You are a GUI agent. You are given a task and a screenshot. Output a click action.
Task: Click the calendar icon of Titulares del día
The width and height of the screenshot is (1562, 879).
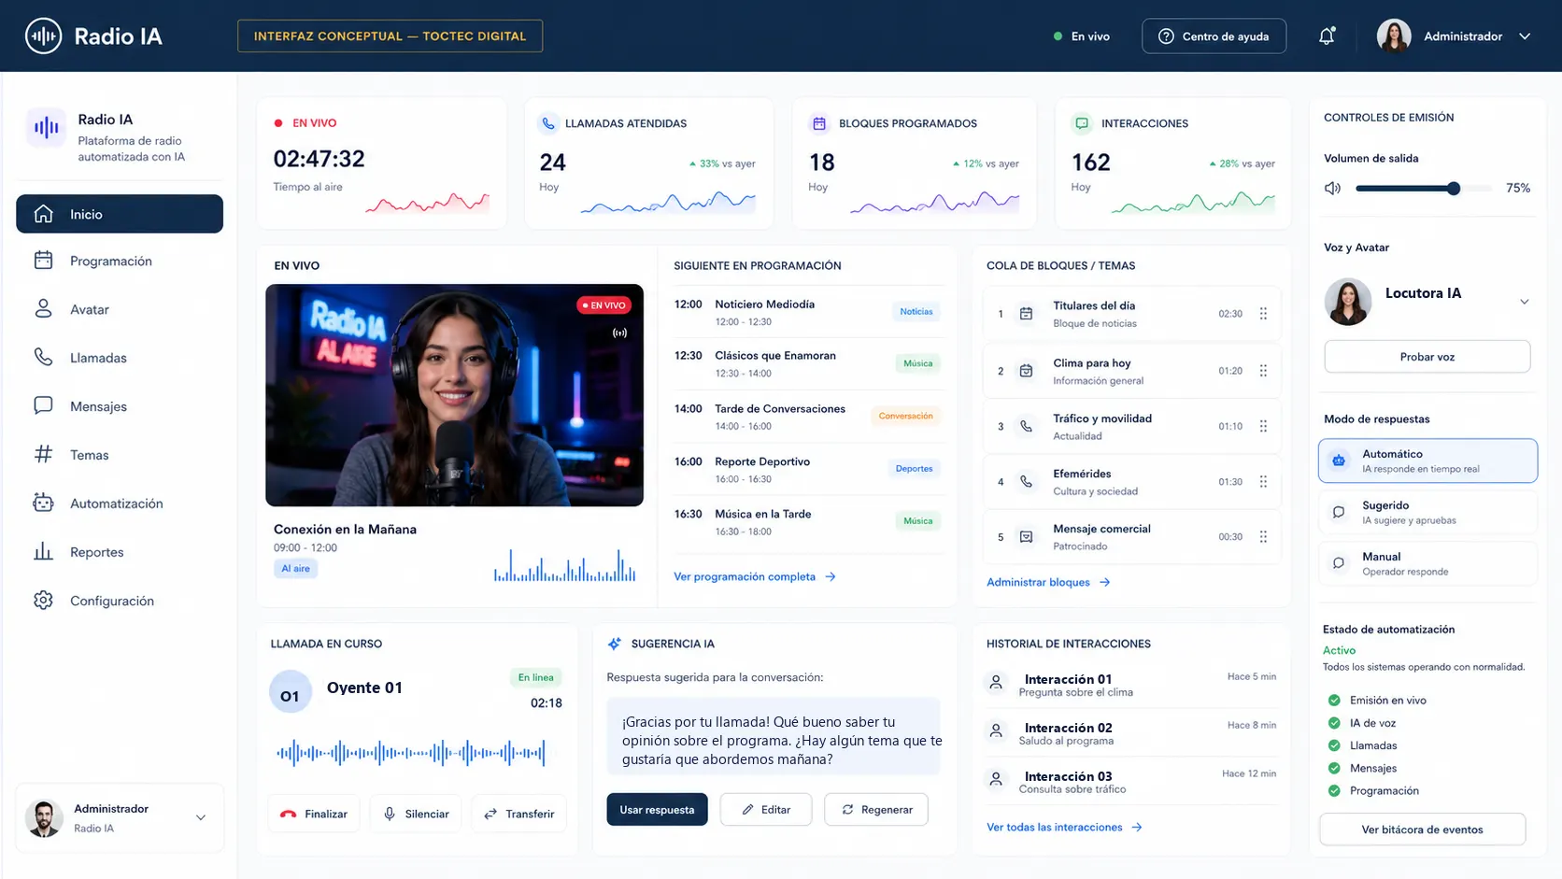1026,314
